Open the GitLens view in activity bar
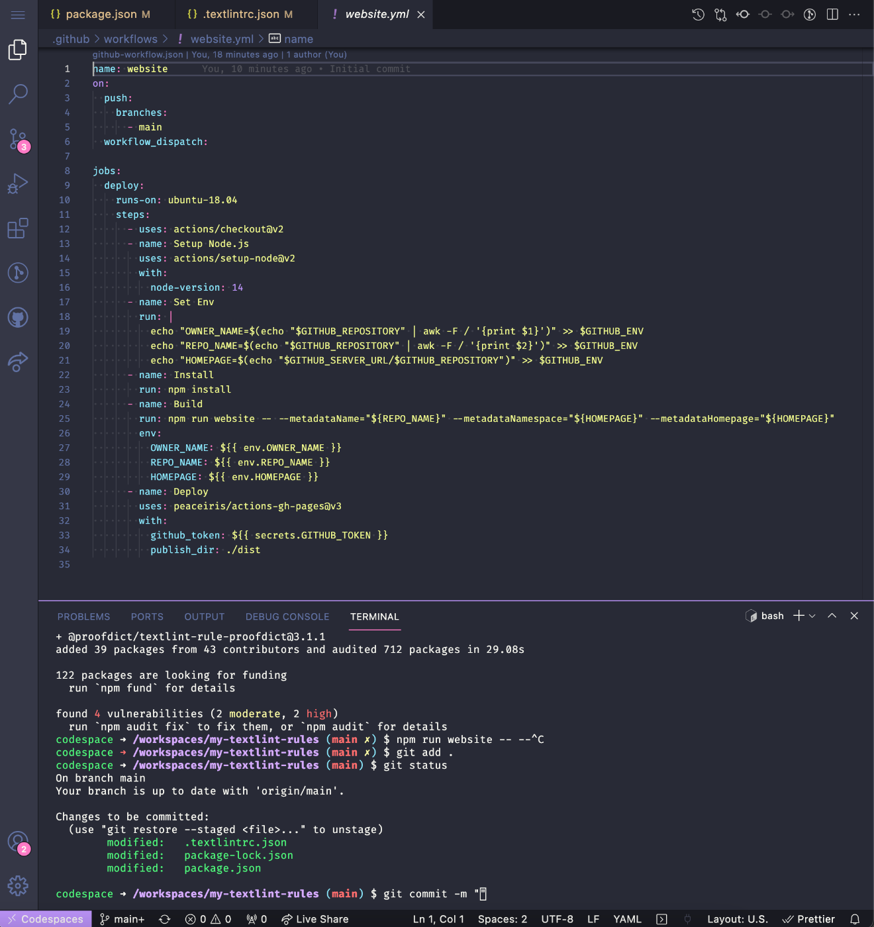This screenshot has width=874, height=927. click(x=18, y=273)
